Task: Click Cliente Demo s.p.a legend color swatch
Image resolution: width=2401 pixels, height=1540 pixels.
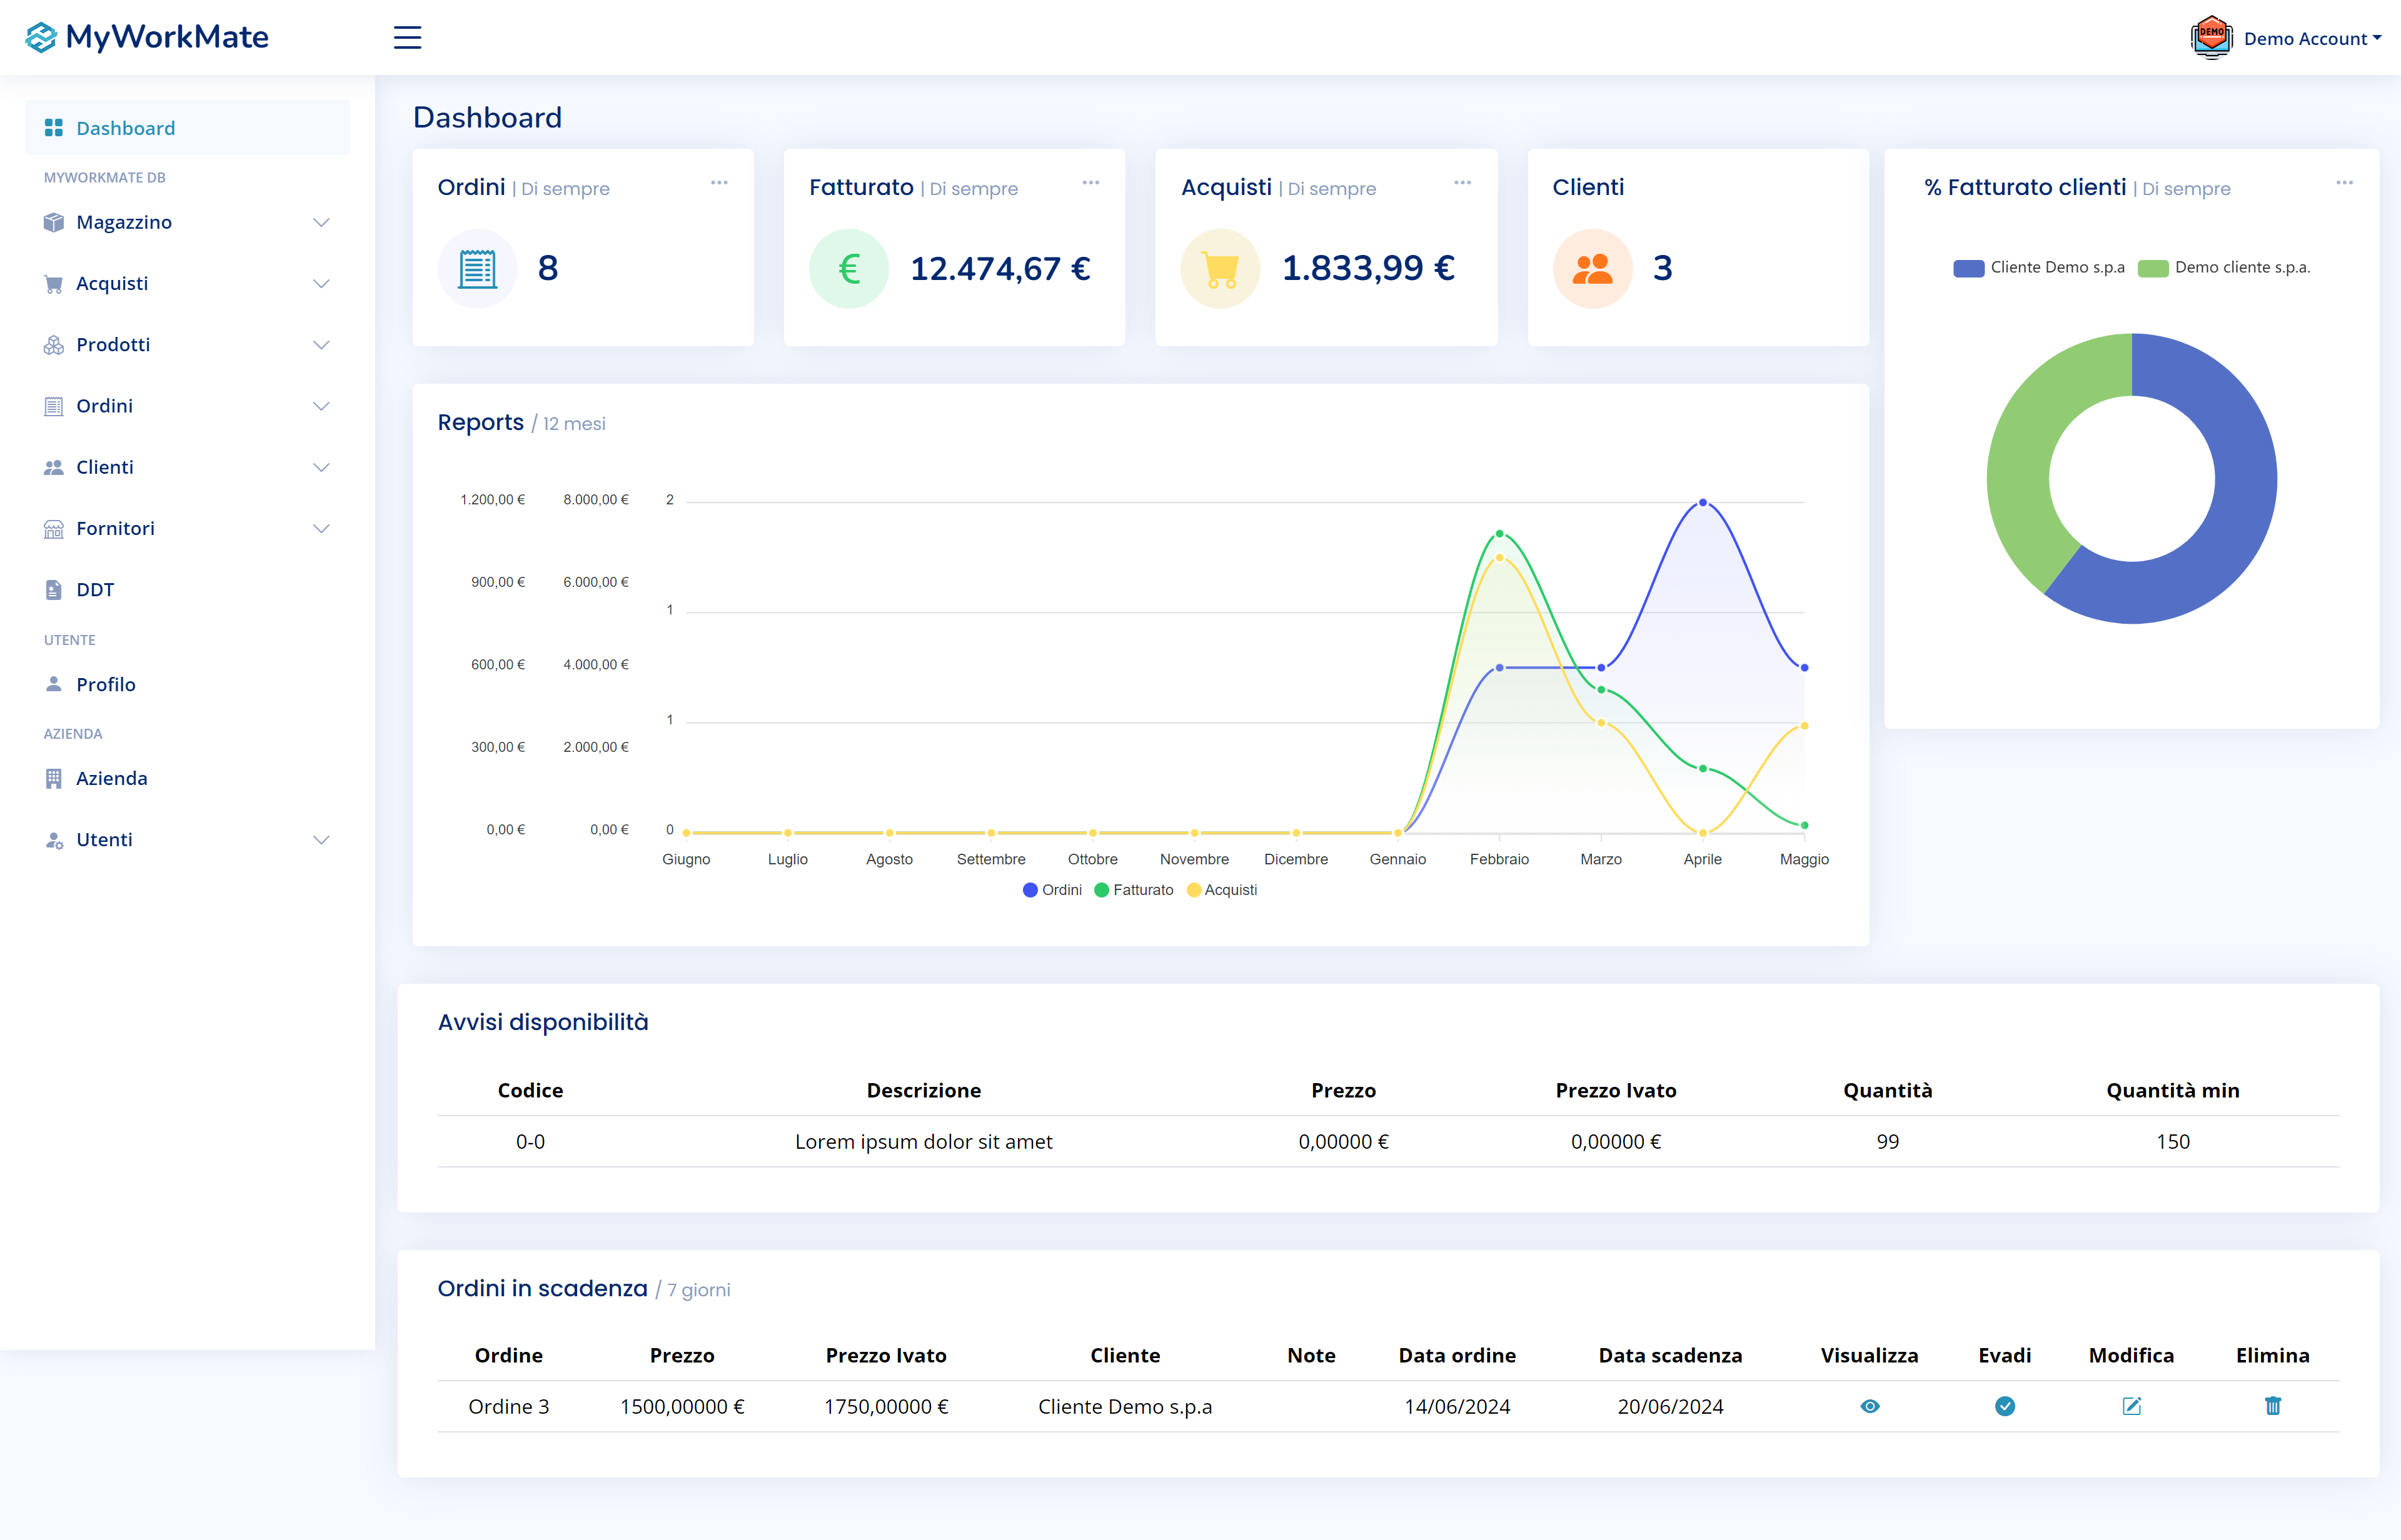Action: point(1968,268)
